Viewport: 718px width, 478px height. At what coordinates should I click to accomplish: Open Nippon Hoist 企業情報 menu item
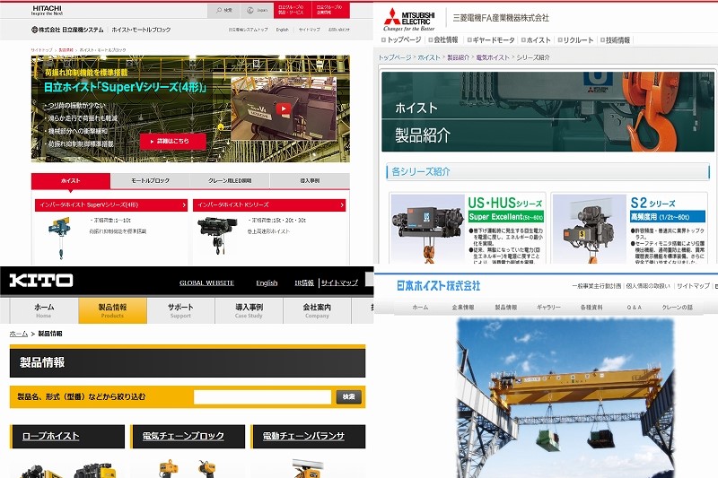coord(463,308)
